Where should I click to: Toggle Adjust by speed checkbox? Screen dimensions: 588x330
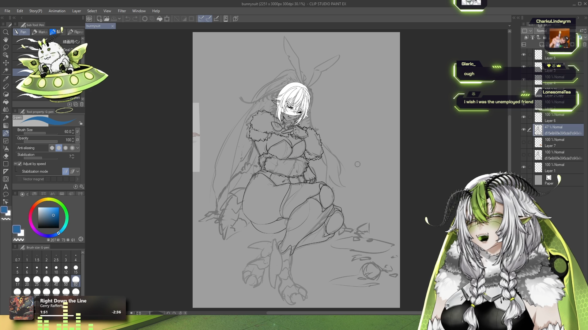tap(20, 164)
